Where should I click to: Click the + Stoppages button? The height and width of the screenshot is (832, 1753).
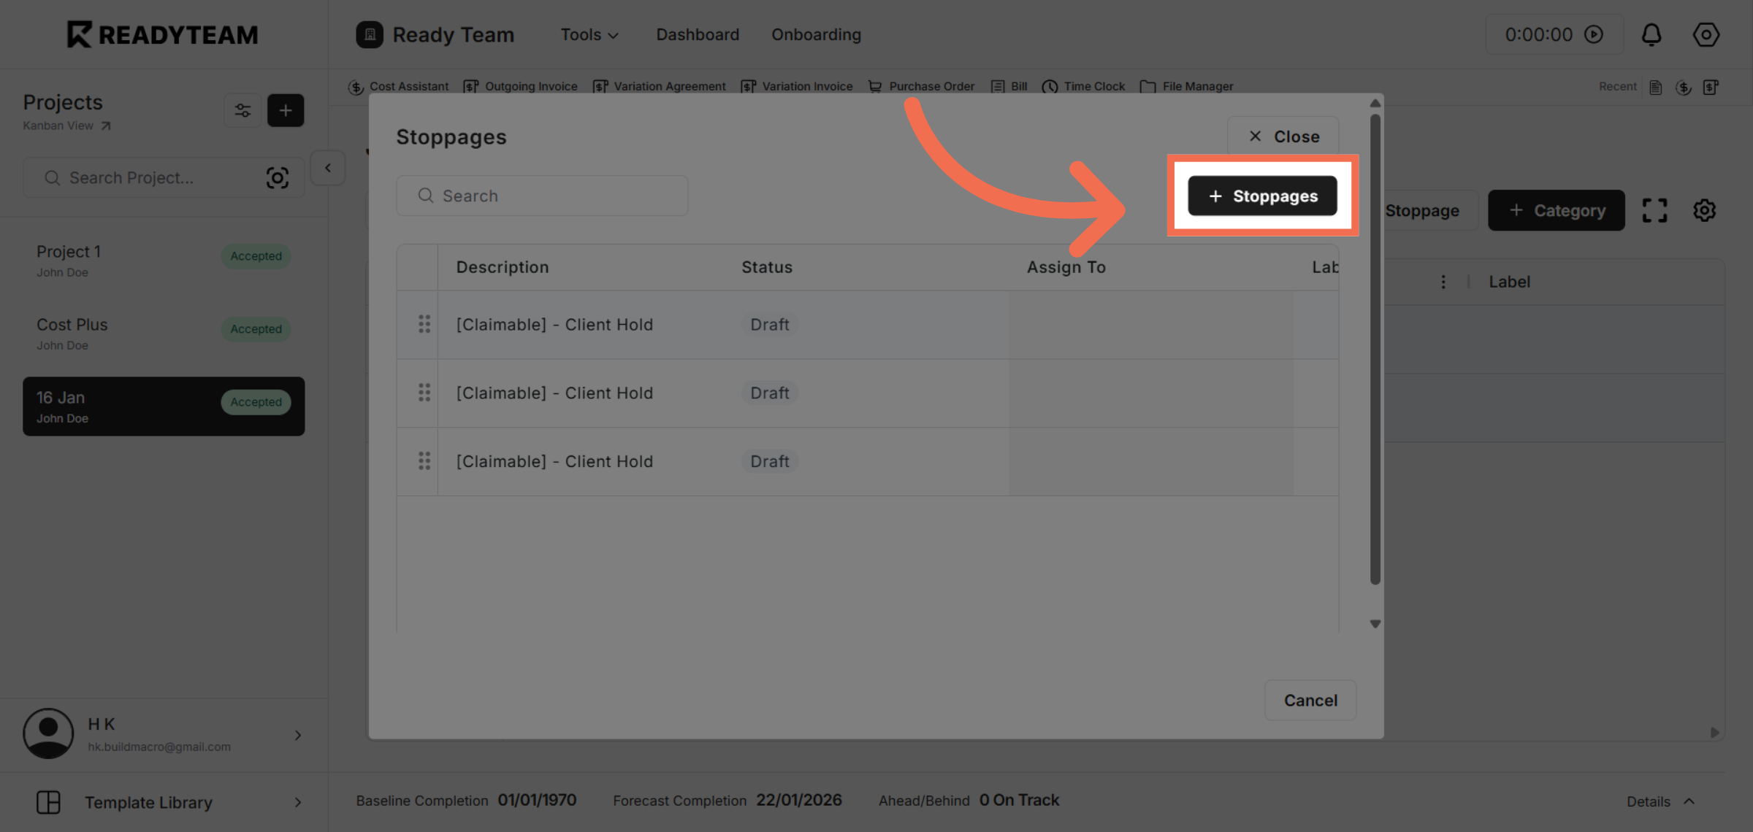[x=1263, y=196]
